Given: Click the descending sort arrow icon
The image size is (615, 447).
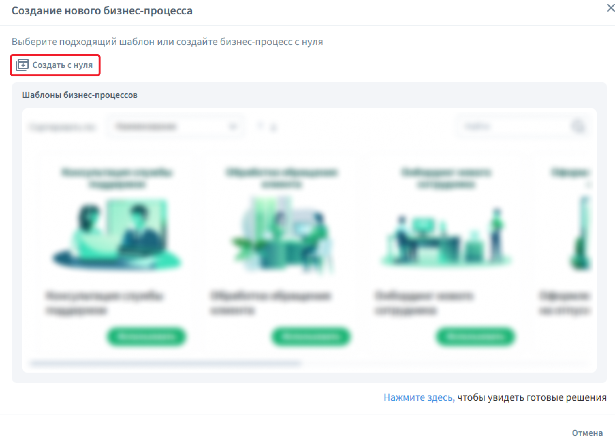Looking at the screenshot, I should coord(274,127).
